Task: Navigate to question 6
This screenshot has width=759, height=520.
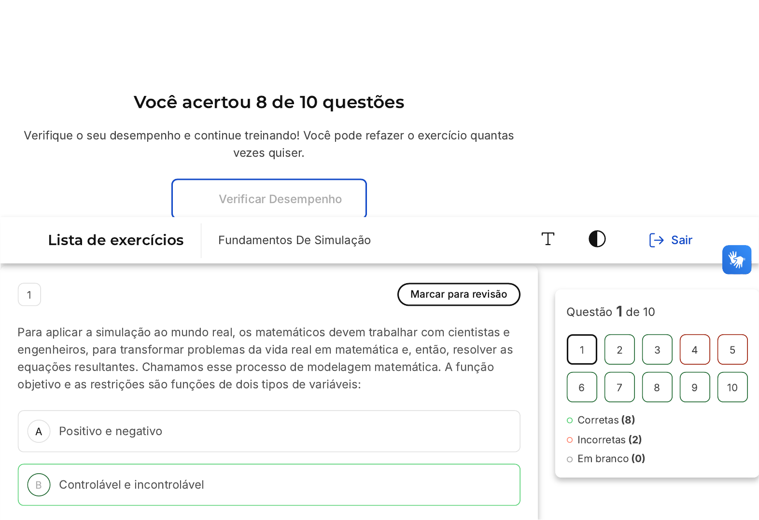Action: pos(582,387)
